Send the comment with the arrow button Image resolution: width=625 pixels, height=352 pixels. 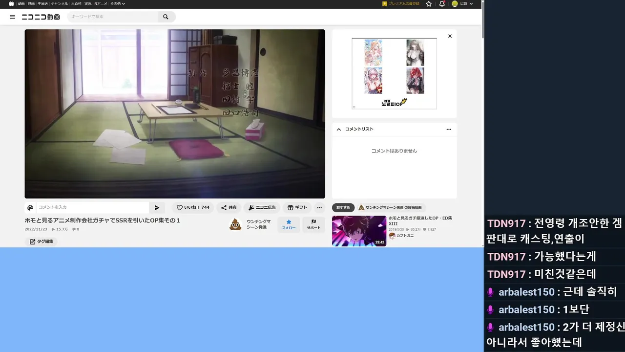[x=157, y=207]
